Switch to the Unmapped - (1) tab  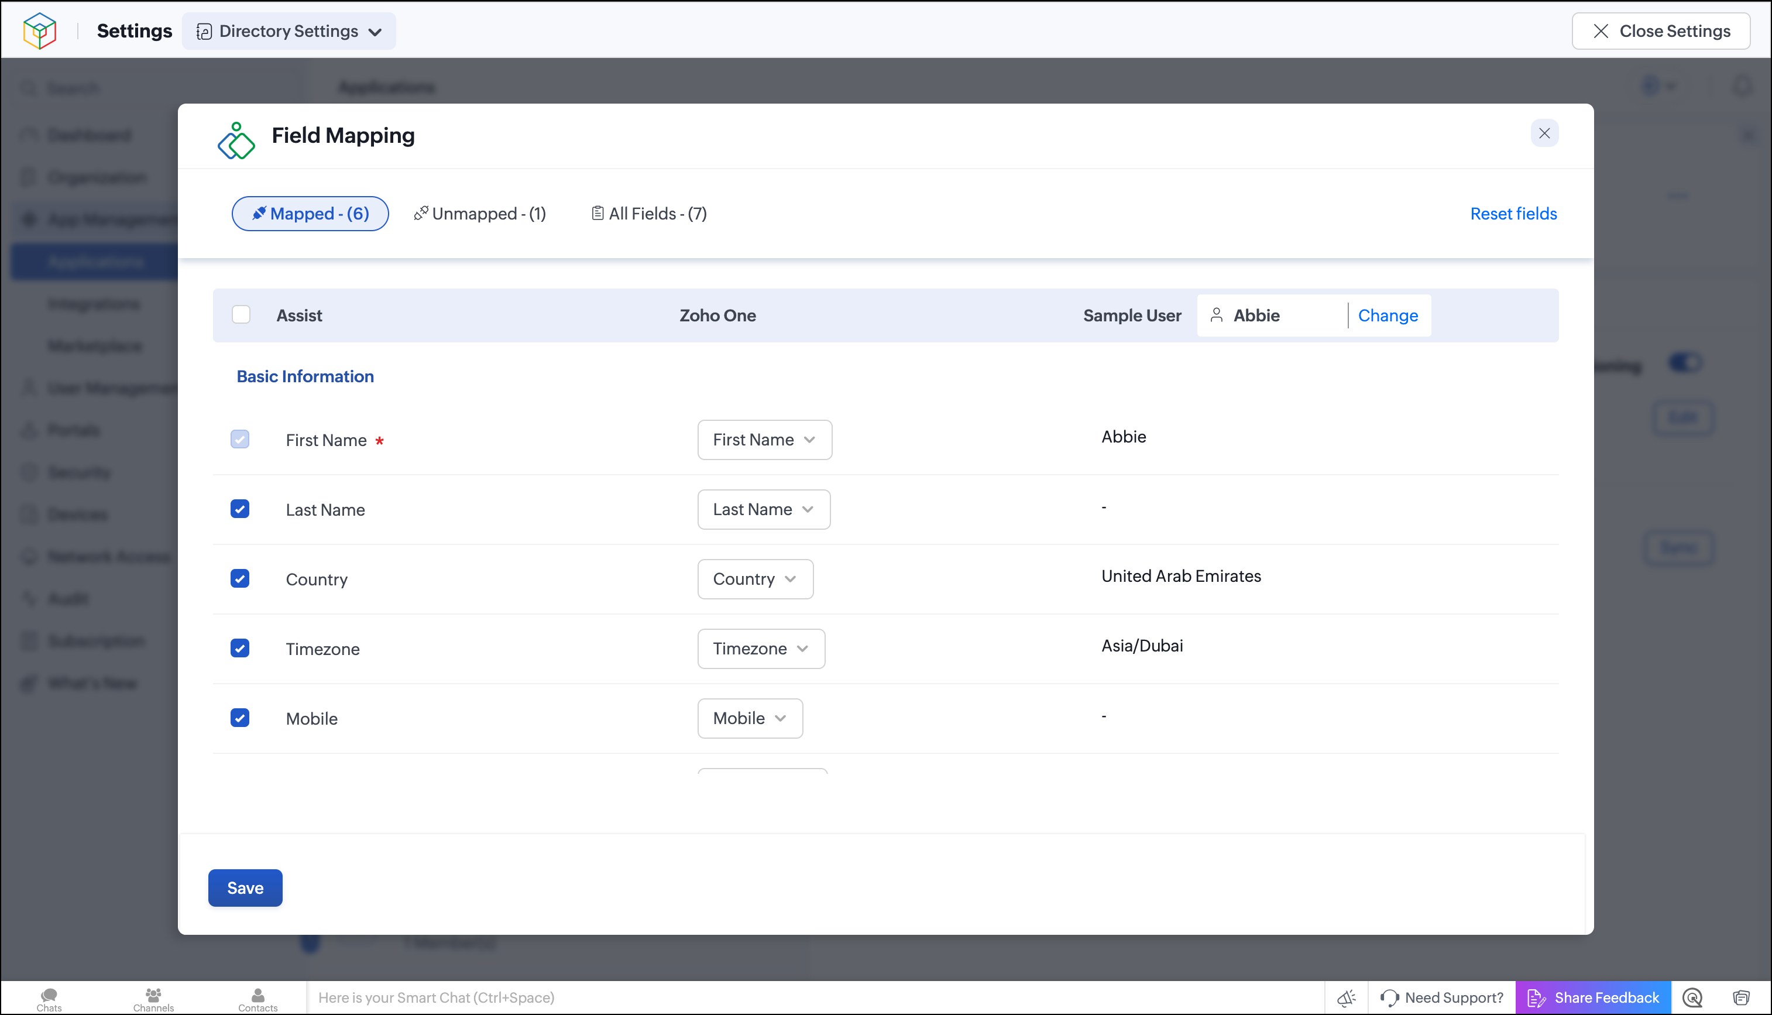pos(479,213)
